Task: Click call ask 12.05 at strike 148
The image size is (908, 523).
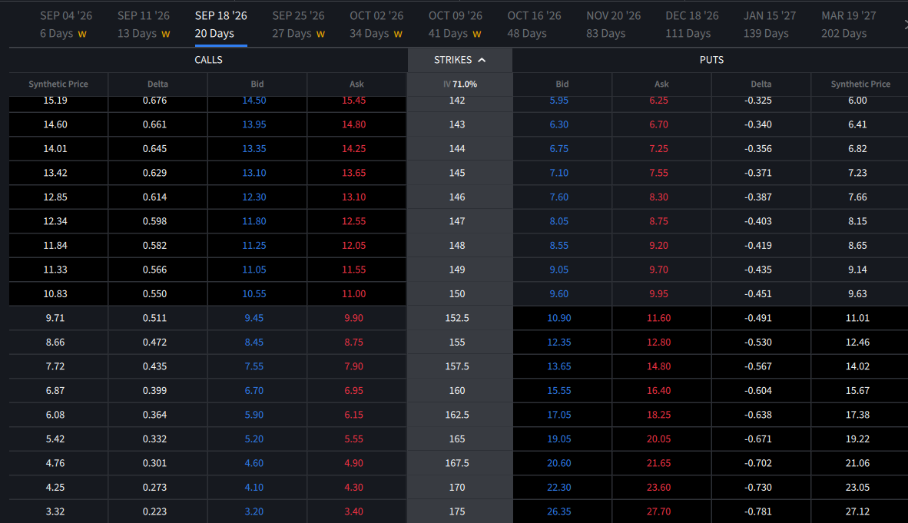Action: point(354,246)
